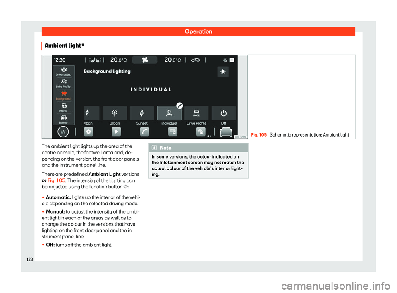
Task: Turn ambient light off with Off button
Action: (x=223, y=113)
